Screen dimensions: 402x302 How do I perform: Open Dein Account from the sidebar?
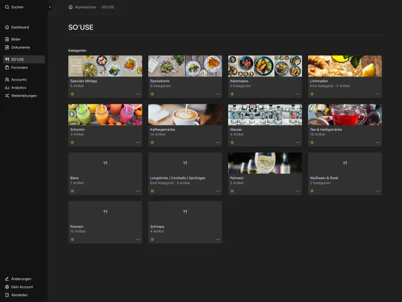coord(7,287)
